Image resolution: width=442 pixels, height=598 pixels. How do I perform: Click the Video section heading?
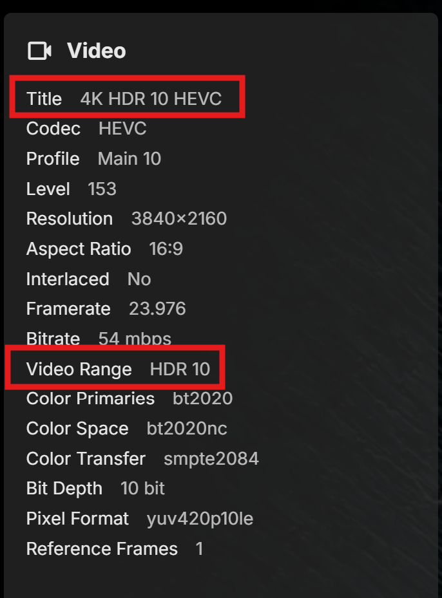96,51
